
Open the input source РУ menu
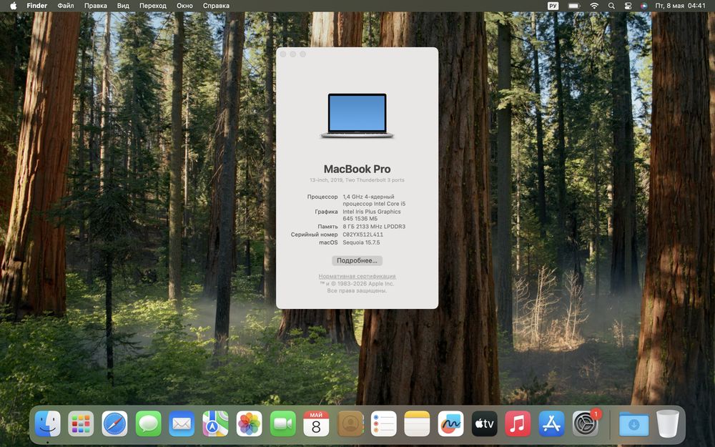(x=553, y=6)
